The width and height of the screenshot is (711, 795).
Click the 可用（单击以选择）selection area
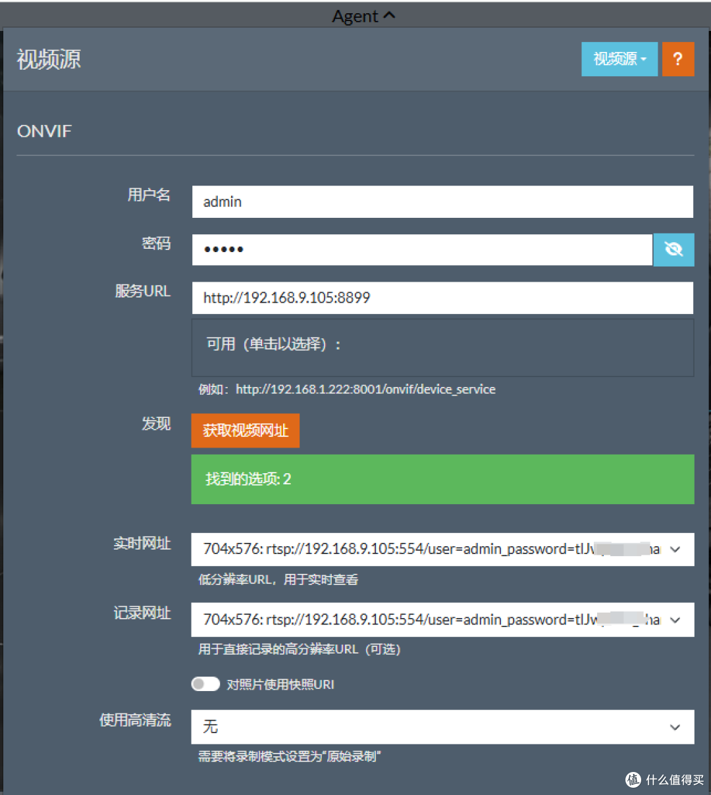[x=442, y=347]
